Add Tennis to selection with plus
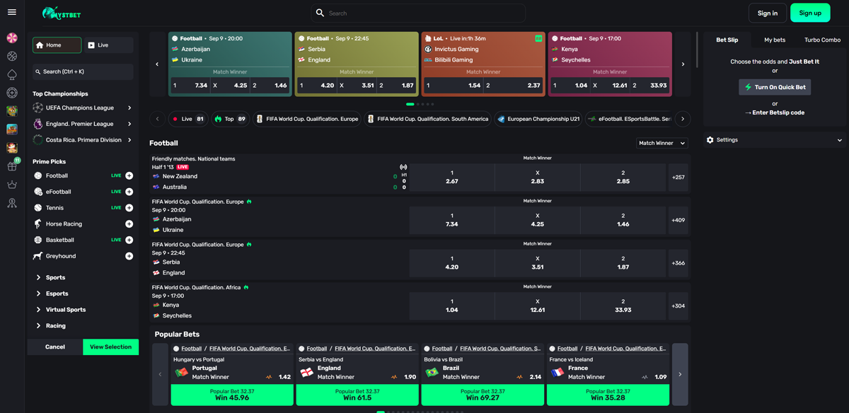Viewport: 849px width, 413px height. pos(129,208)
